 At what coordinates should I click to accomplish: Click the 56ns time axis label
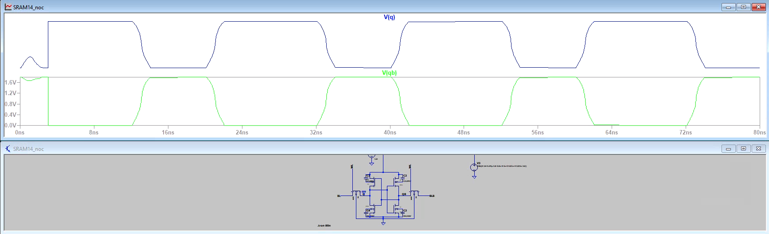pyautogui.click(x=538, y=132)
